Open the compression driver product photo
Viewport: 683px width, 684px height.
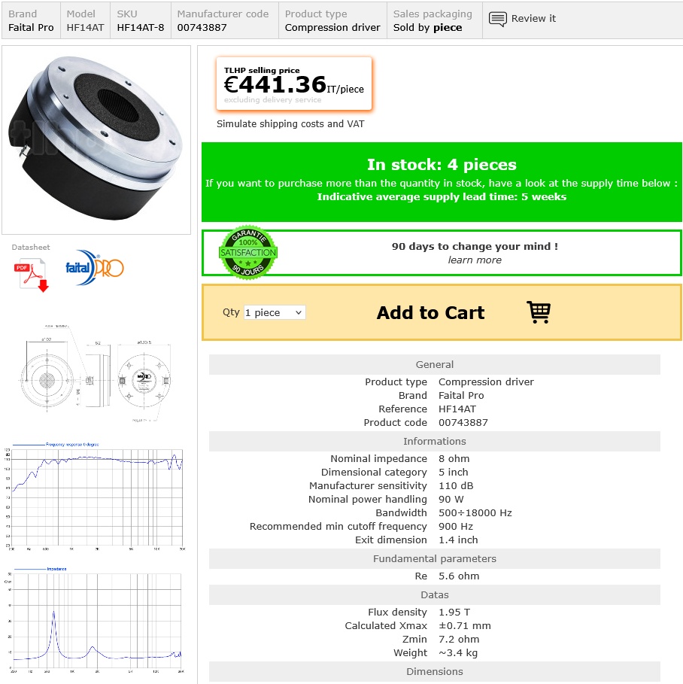point(96,140)
